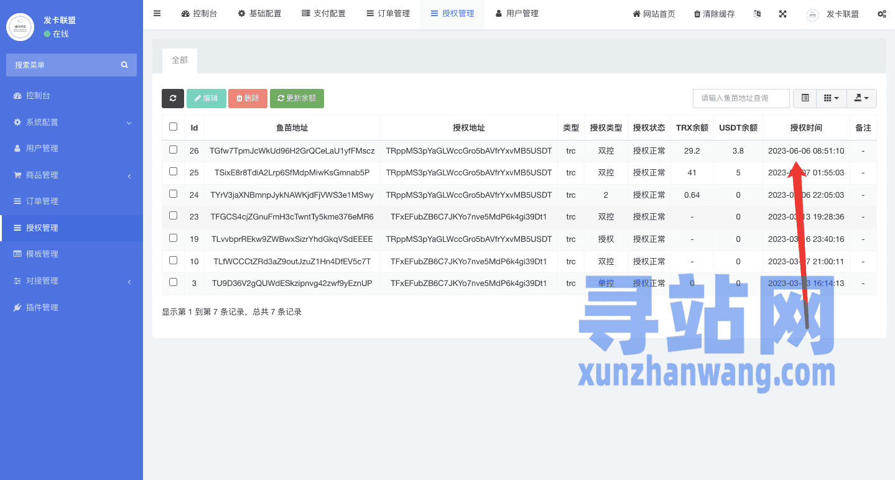Click the TRX余额 value 29.2
This screenshot has width=895, height=480.
[x=692, y=150]
